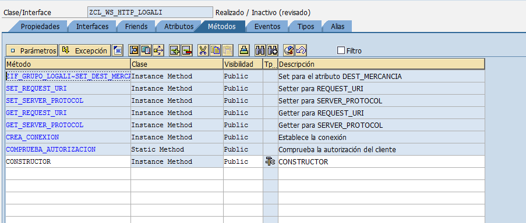The height and width of the screenshot is (223, 526).
Task: Click Public visibility cell of SET_REQUEST_URI row
Action: coord(243,89)
